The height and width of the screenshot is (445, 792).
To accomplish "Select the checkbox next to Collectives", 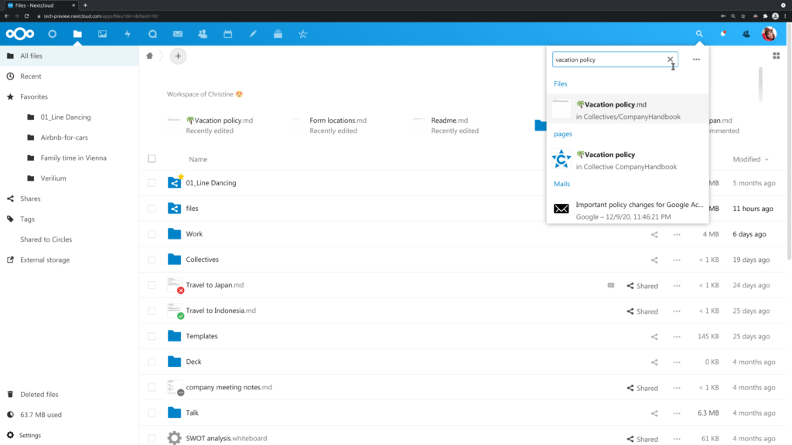I will [152, 260].
